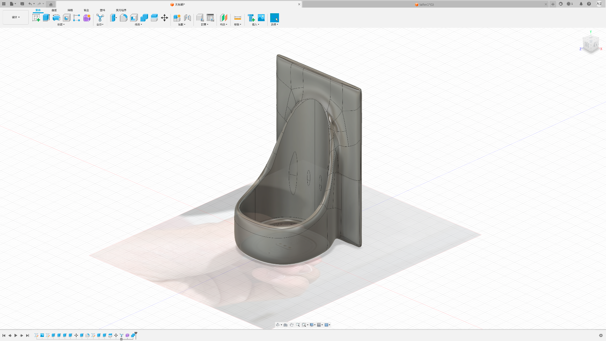The image size is (606, 341).
Task: Select the 网格 toolbar tab
Action: (x=70, y=10)
